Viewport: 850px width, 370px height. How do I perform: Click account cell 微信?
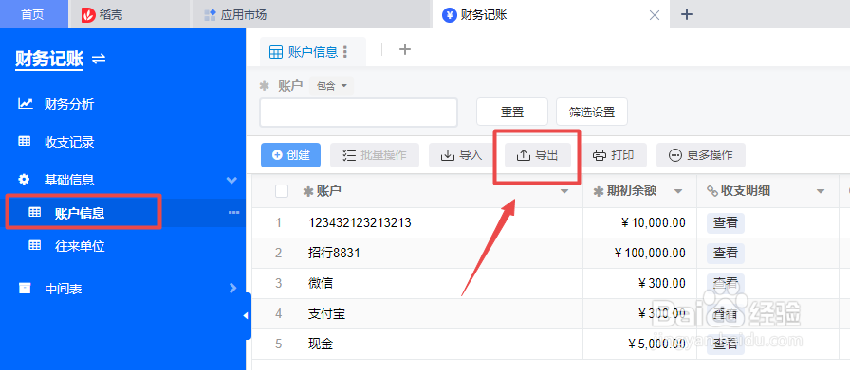pyautogui.click(x=321, y=283)
